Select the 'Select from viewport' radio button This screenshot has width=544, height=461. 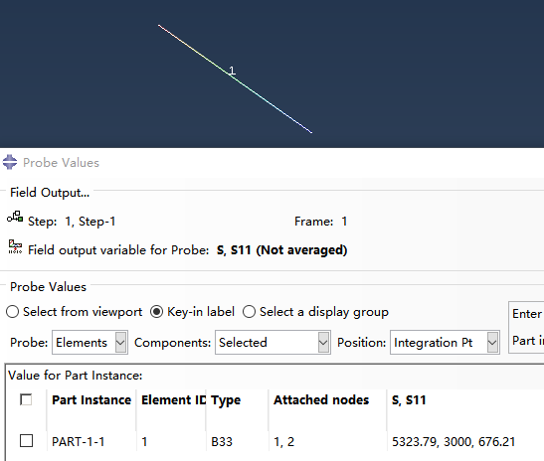(13, 312)
